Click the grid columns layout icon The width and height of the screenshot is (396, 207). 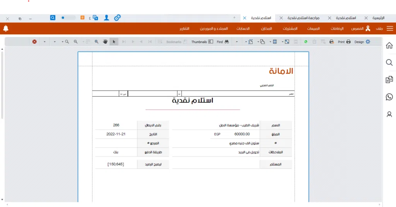(275, 42)
